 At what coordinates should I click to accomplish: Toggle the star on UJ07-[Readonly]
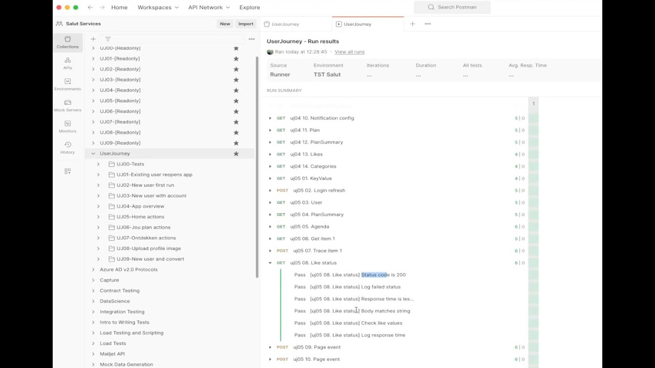click(x=236, y=122)
